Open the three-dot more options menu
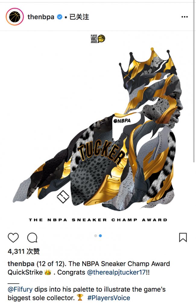 [185, 17]
